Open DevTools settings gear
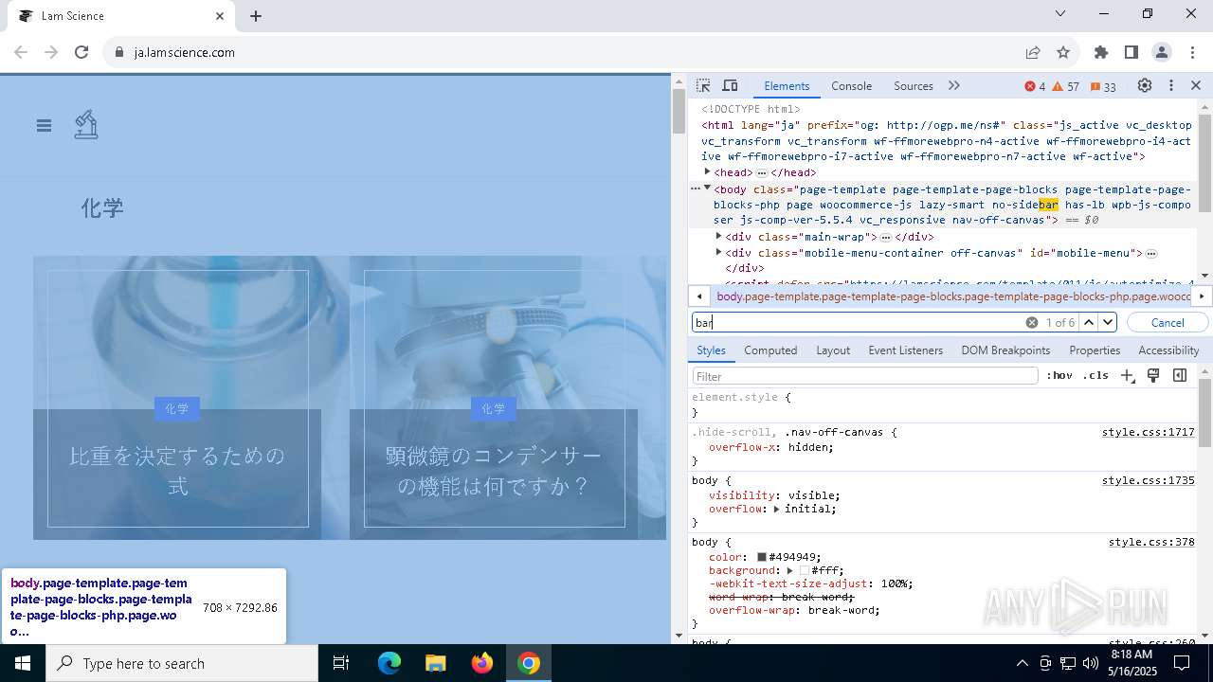 coord(1145,85)
